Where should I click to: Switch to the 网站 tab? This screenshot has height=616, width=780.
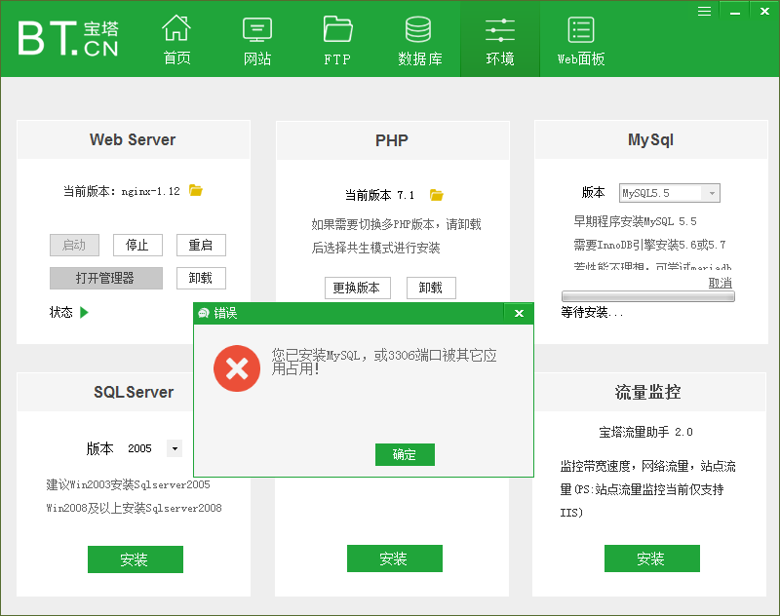[257, 41]
